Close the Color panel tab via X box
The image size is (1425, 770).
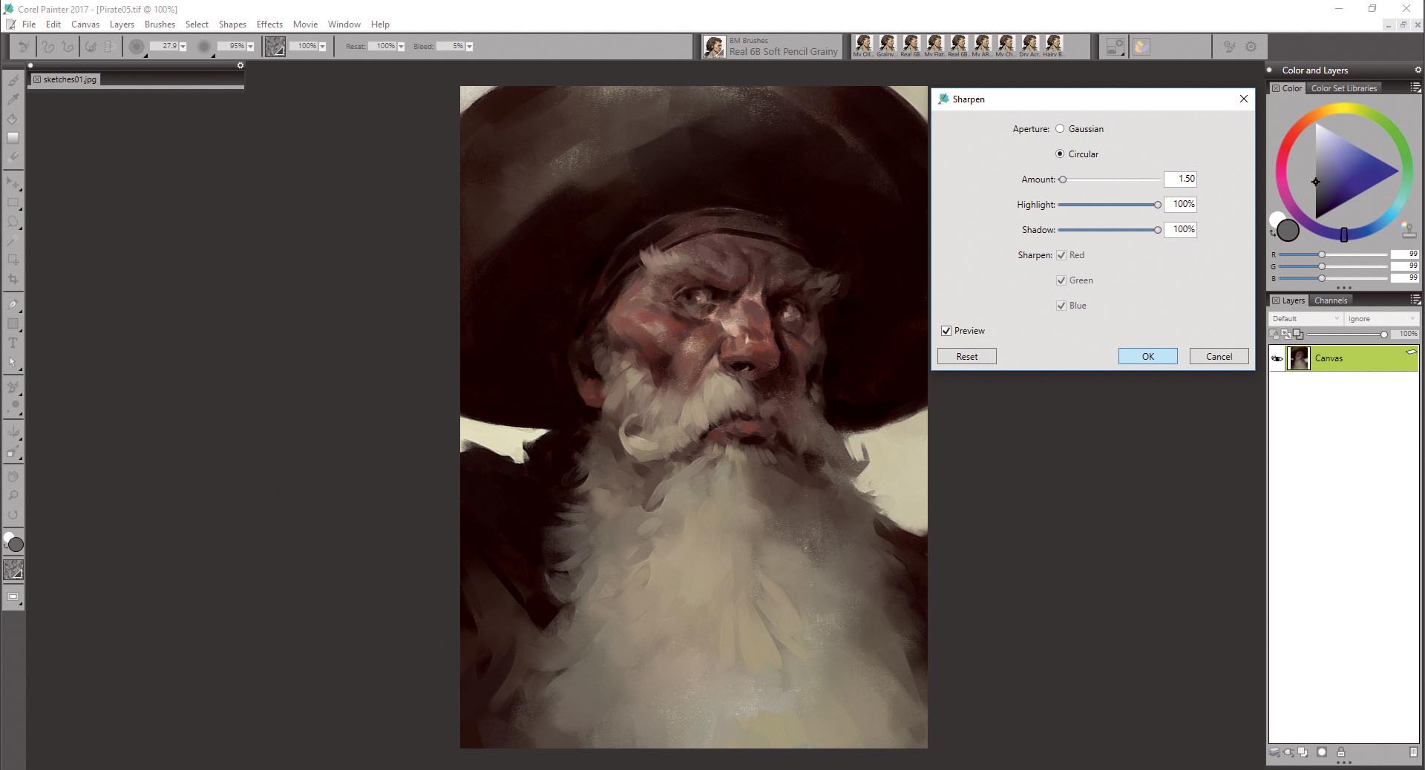click(1276, 88)
